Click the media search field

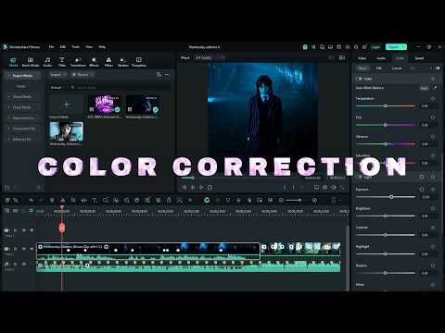click(121, 88)
